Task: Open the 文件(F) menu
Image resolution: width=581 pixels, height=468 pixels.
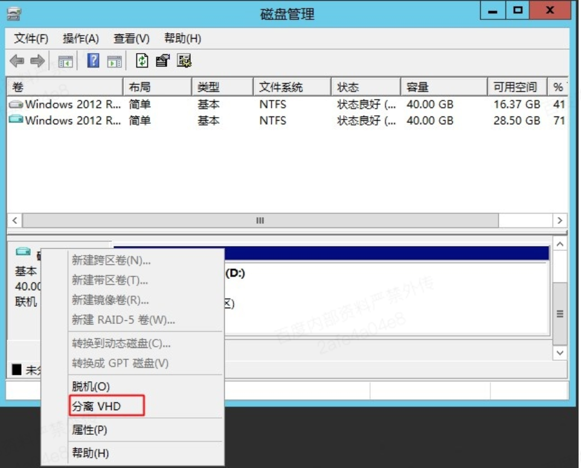Action: [31, 39]
